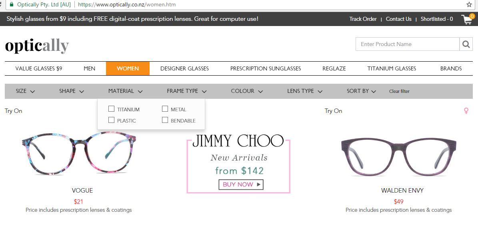Open Prescription Sunglasses menu item

266,68
